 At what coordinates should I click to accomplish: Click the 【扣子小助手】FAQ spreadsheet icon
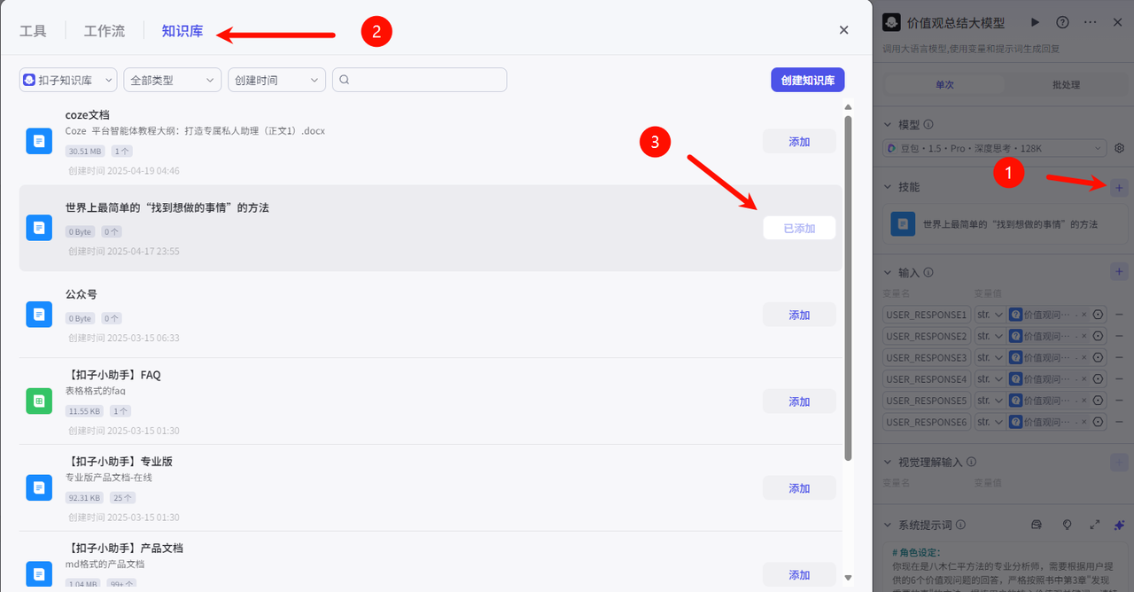tap(39, 401)
